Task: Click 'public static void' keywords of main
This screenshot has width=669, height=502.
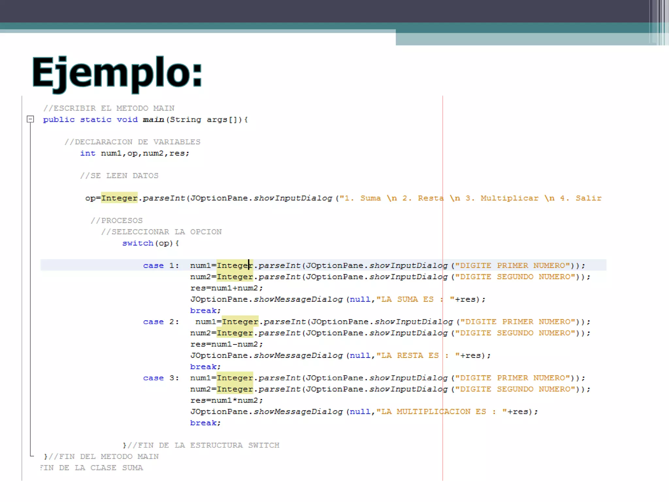Action: [x=90, y=120]
